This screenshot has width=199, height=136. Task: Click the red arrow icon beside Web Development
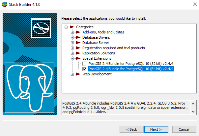78,74
